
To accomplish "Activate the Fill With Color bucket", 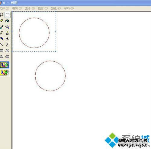I will click(7, 21).
